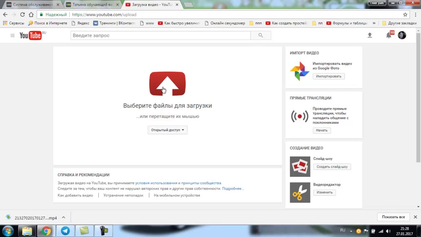Image resolution: width=421 pixels, height=237 pixels.
Task: Click the YouTube search input field
Action: [x=161, y=35]
